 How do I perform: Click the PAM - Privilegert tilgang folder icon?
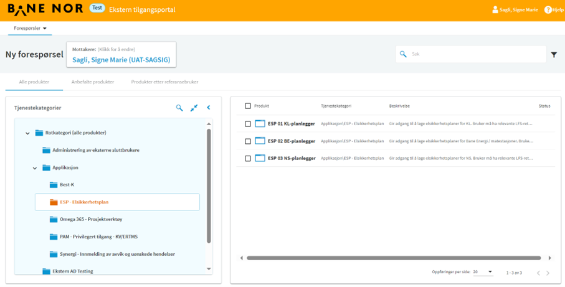tap(54, 237)
